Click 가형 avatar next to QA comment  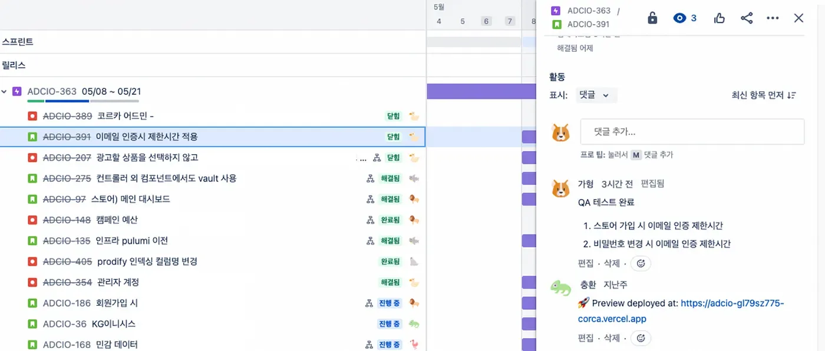[x=560, y=188]
